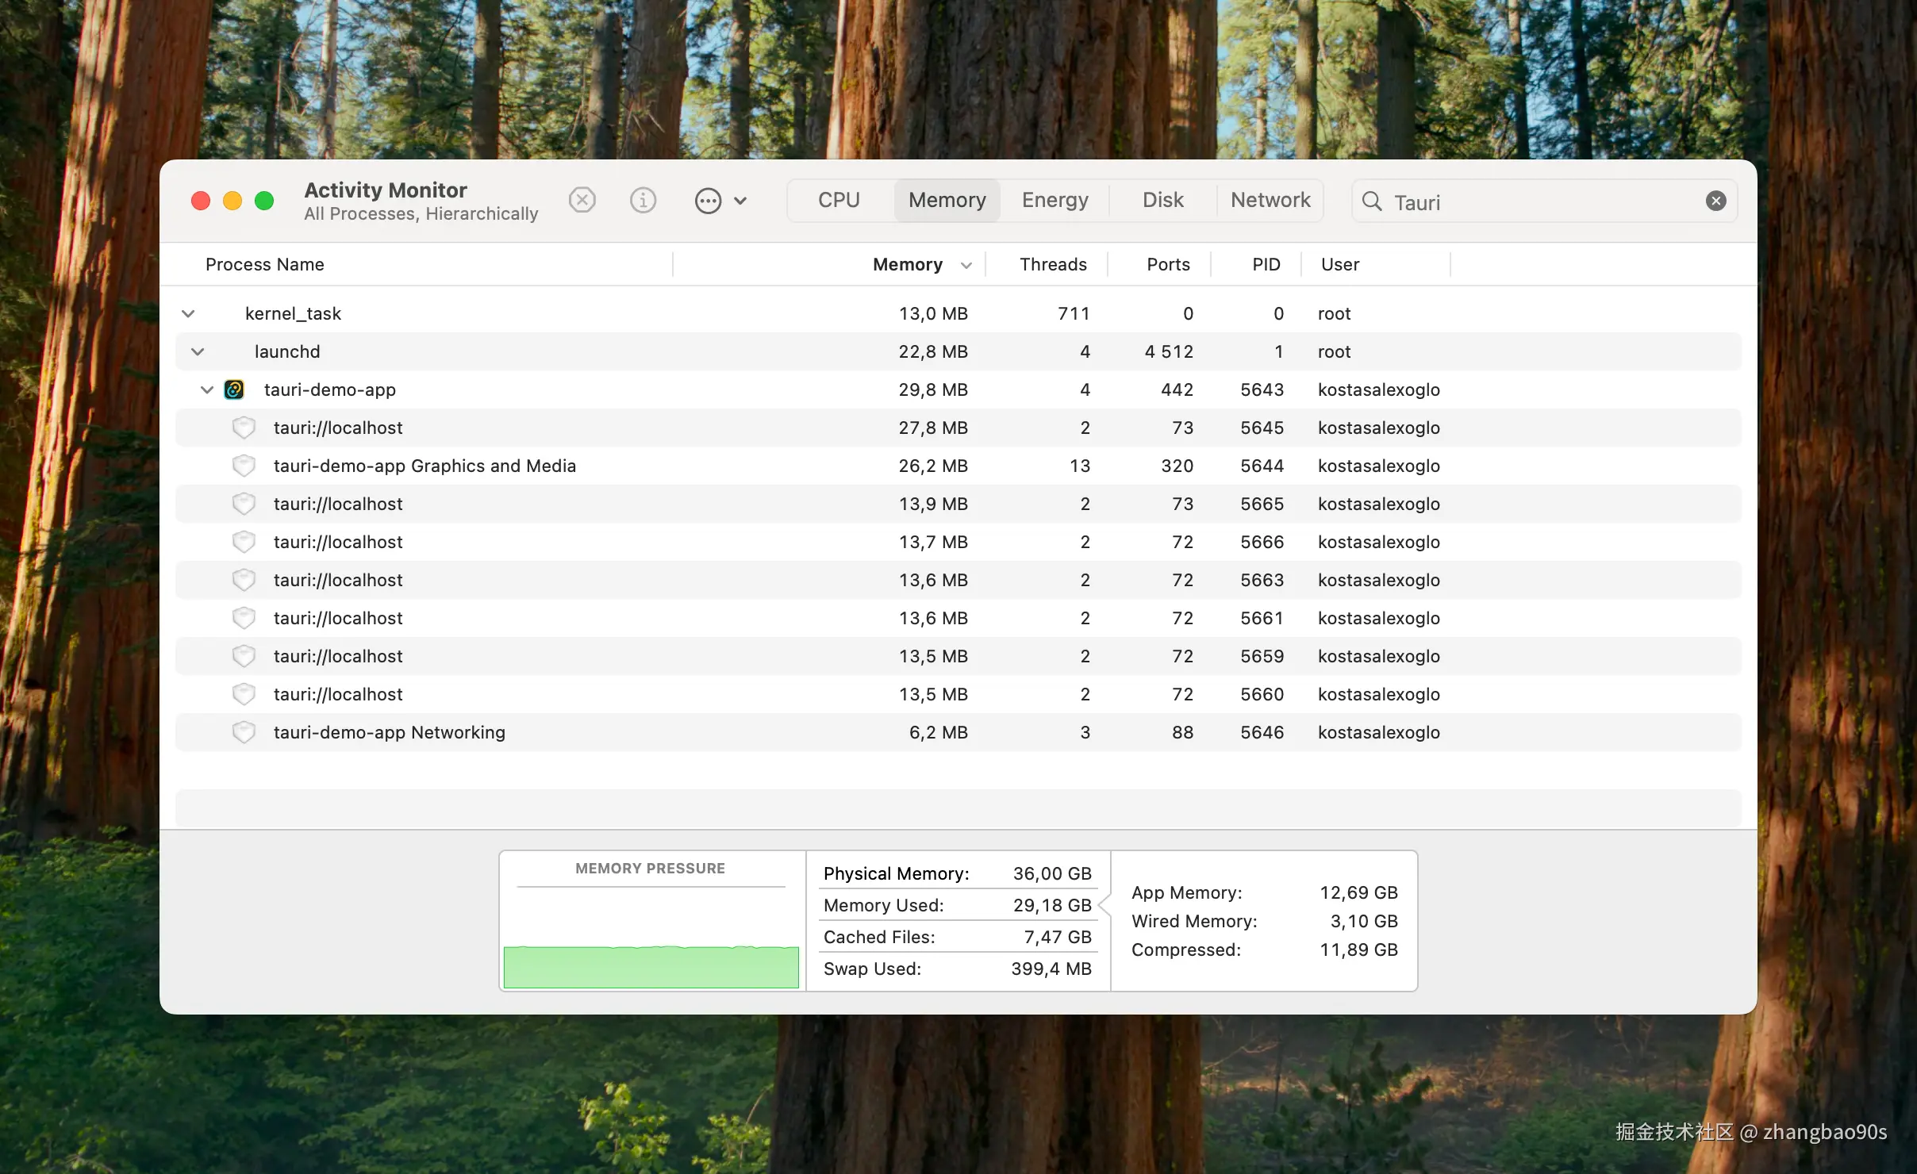This screenshot has width=1917, height=1174.
Task: Select the Network tab
Action: point(1270,200)
